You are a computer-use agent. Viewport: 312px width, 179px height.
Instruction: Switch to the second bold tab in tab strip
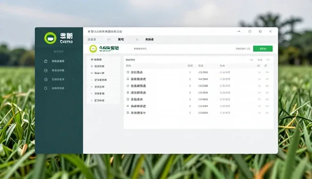click(121, 39)
